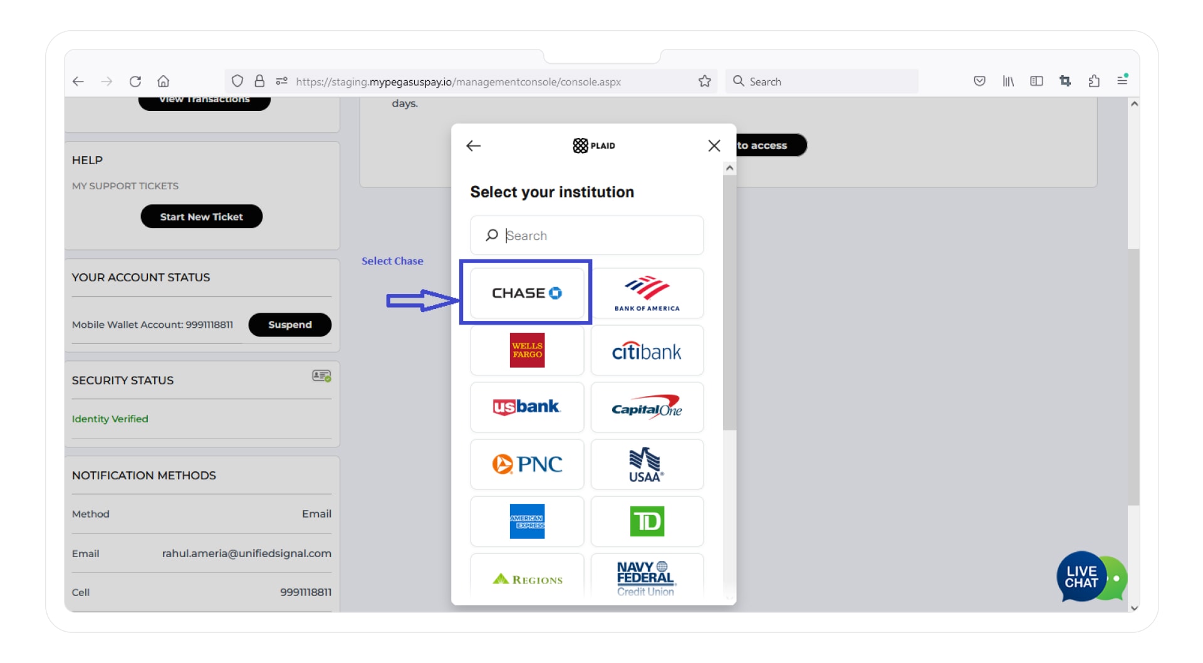
Task: Select TD Bank institution
Action: (647, 521)
